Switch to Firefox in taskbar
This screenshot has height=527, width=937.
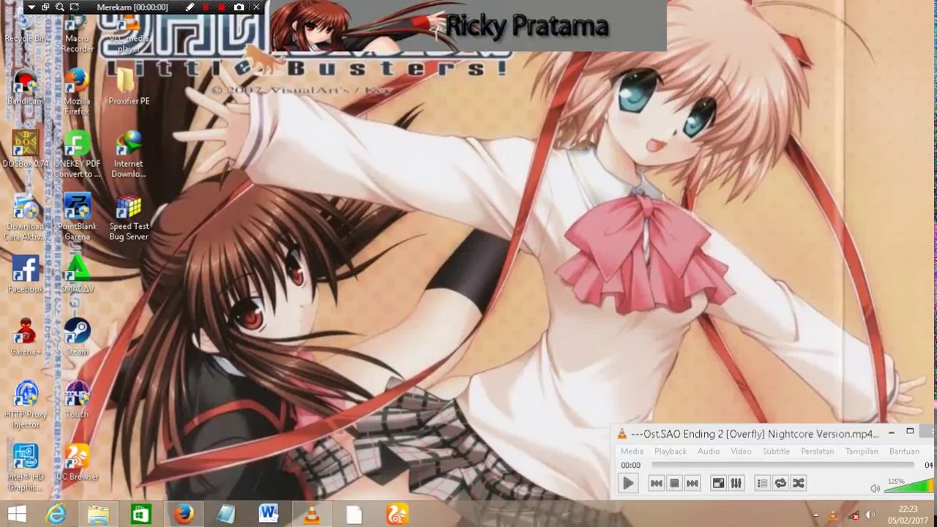click(184, 515)
